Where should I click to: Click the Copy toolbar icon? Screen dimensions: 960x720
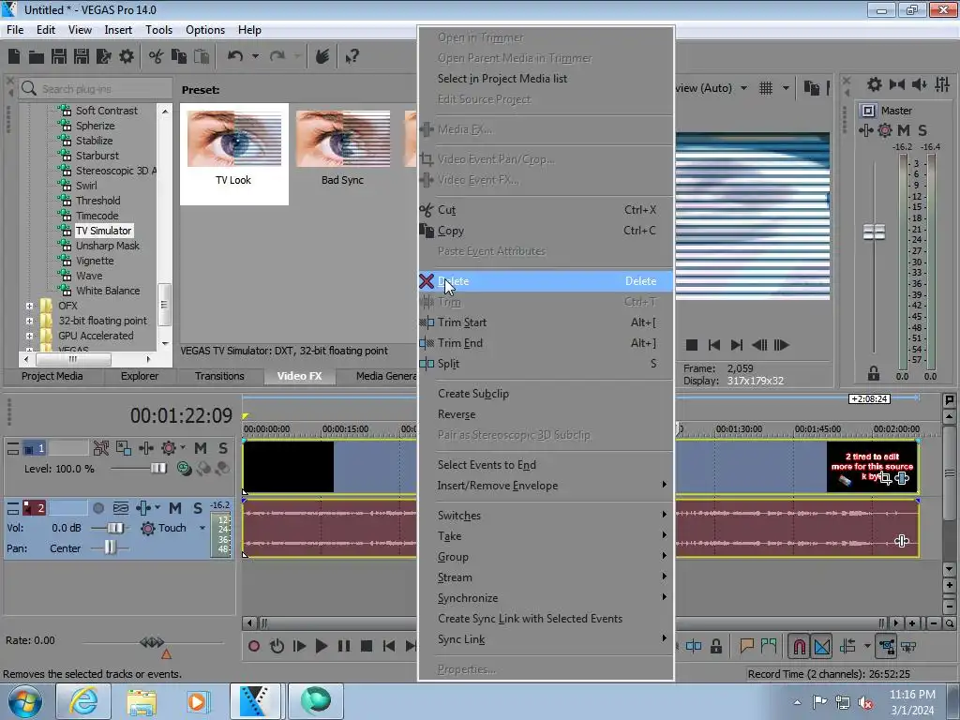[179, 57]
